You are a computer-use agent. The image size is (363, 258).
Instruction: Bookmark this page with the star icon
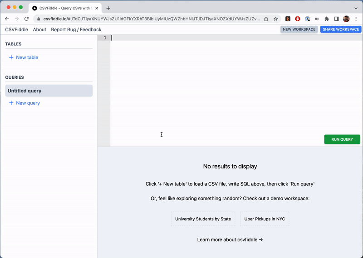[275, 19]
